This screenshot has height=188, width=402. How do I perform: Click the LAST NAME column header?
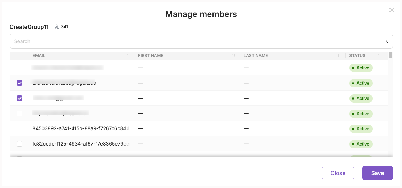click(256, 55)
